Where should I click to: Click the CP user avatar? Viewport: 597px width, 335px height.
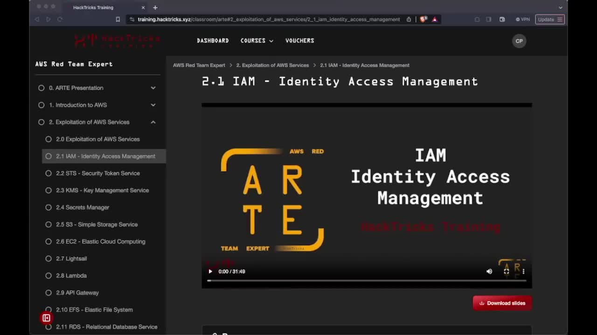coord(519,41)
